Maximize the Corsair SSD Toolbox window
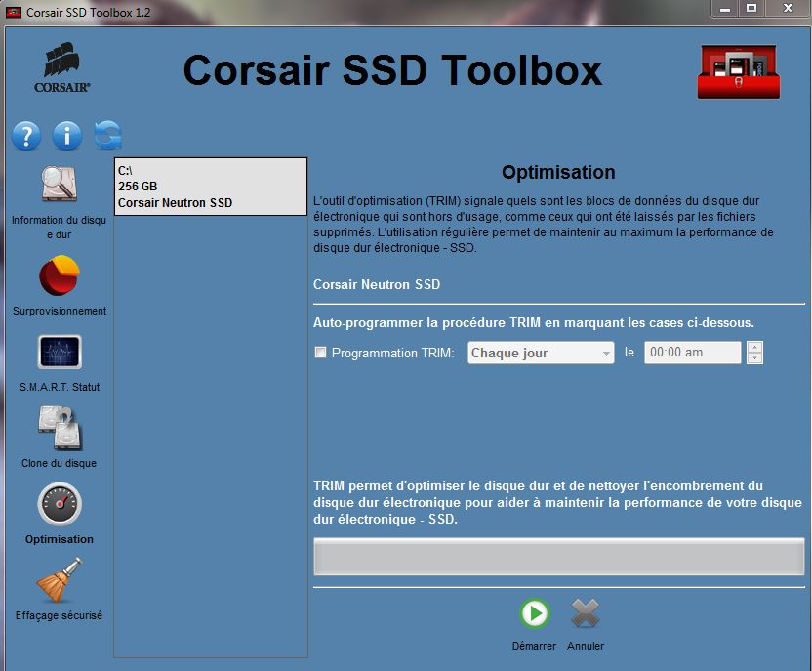812x671 pixels. coord(751,8)
